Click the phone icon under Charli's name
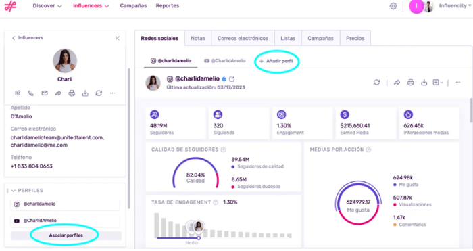The width and height of the screenshot is (473, 251). click(x=31, y=93)
